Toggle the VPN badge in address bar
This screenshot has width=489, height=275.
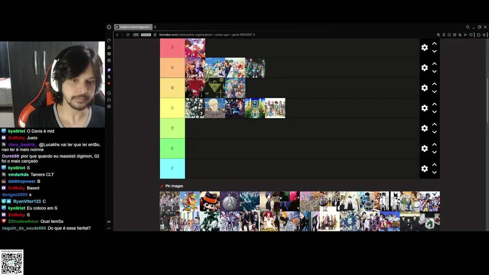click(136, 35)
